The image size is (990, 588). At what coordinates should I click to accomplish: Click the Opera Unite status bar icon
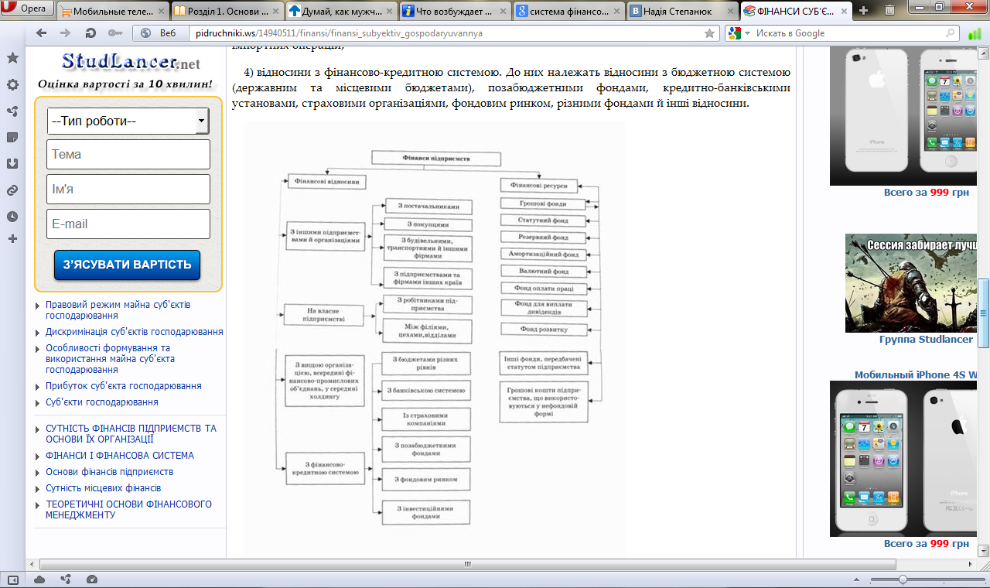(x=66, y=579)
